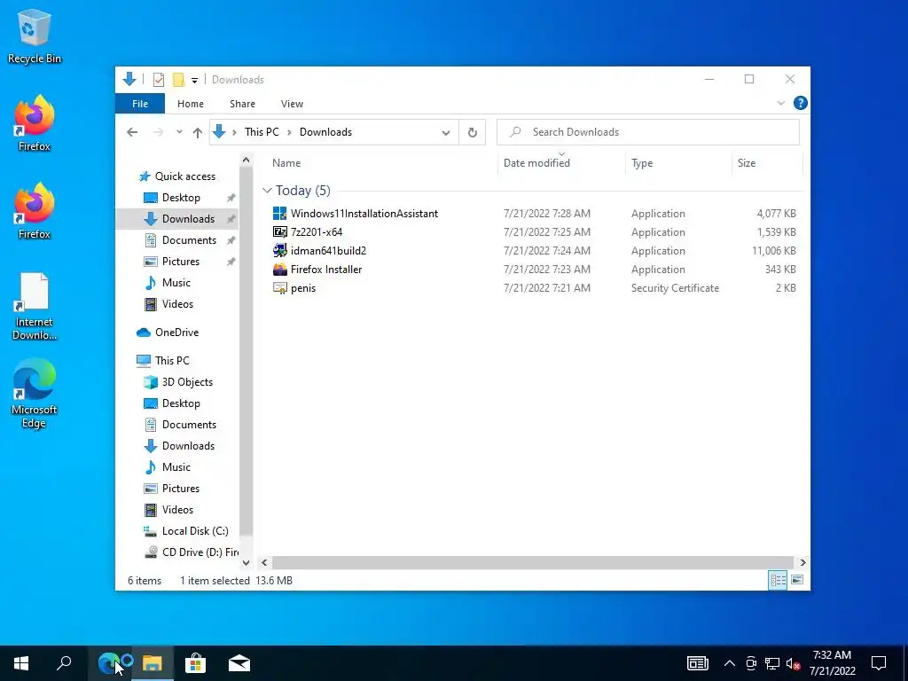Click the muted volume tray icon
The image size is (908, 681).
point(793,663)
